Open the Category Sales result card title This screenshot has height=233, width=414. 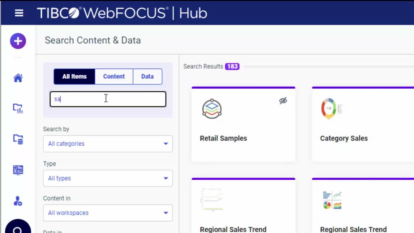click(344, 138)
